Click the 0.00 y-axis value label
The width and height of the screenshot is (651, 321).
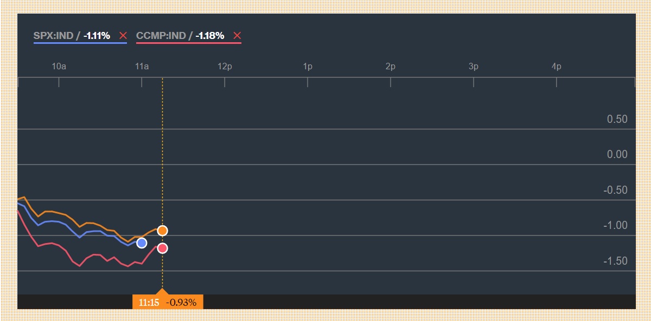(x=617, y=155)
